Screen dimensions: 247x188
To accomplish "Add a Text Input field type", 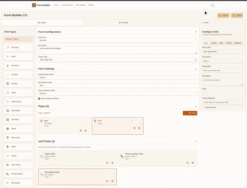I will [x=19, y=48].
